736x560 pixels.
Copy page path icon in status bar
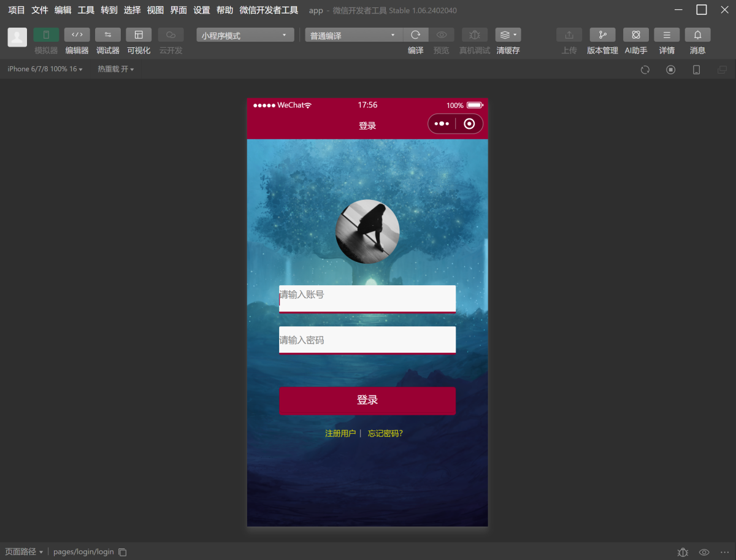point(123,552)
